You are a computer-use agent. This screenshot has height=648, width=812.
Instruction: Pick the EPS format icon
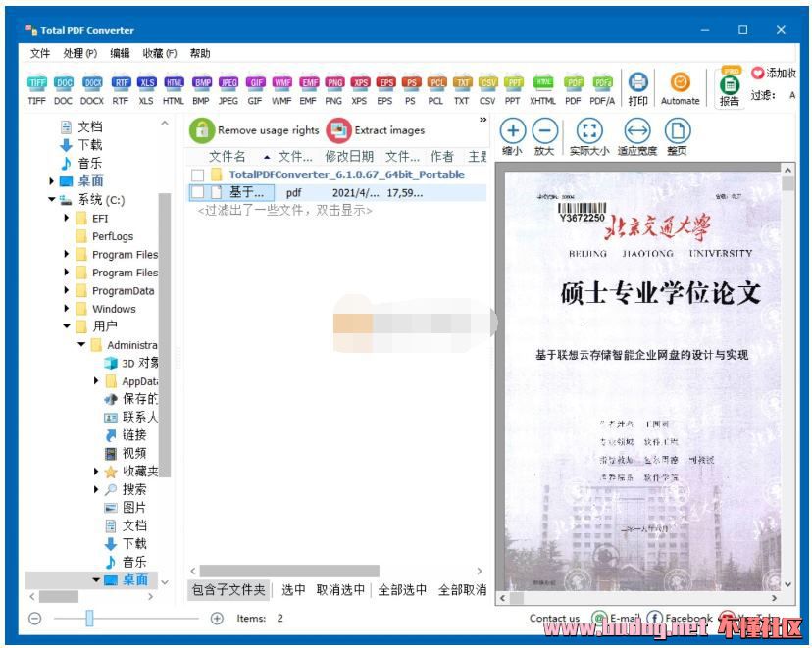click(385, 90)
